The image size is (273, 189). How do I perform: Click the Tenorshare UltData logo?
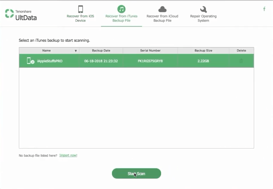tap(21, 15)
